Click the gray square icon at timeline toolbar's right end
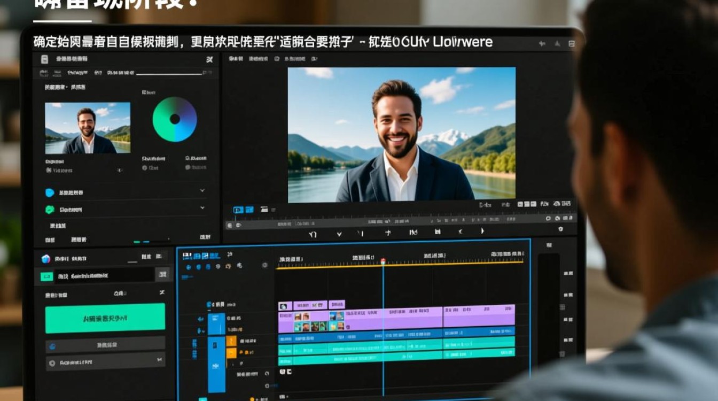The height and width of the screenshot is (401, 718). point(265,265)
